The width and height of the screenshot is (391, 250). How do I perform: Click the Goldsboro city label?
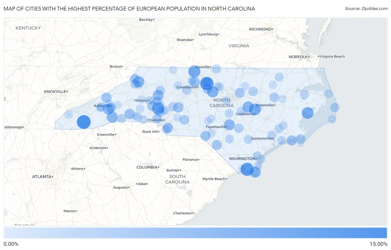pyautogui.click(x=245, y=114)
